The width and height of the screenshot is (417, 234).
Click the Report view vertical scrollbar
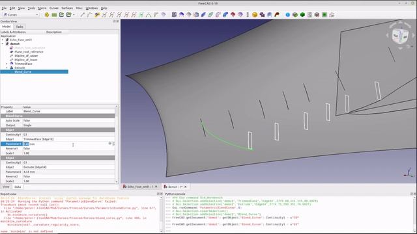161,214
